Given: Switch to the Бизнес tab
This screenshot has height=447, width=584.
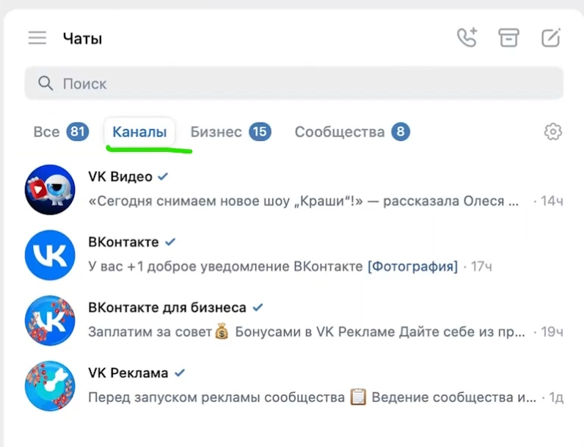Looking at the screenshot, I should click(230, 131).
